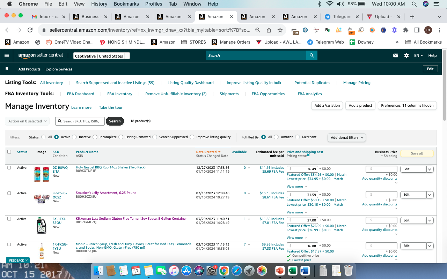
Task: Expand the Edit dropdown arrow for Holy Gospel row
Action: 430,169
